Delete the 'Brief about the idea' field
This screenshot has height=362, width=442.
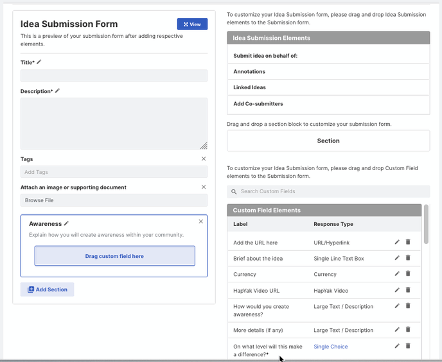pyautogui.click(x=408, y=258)
